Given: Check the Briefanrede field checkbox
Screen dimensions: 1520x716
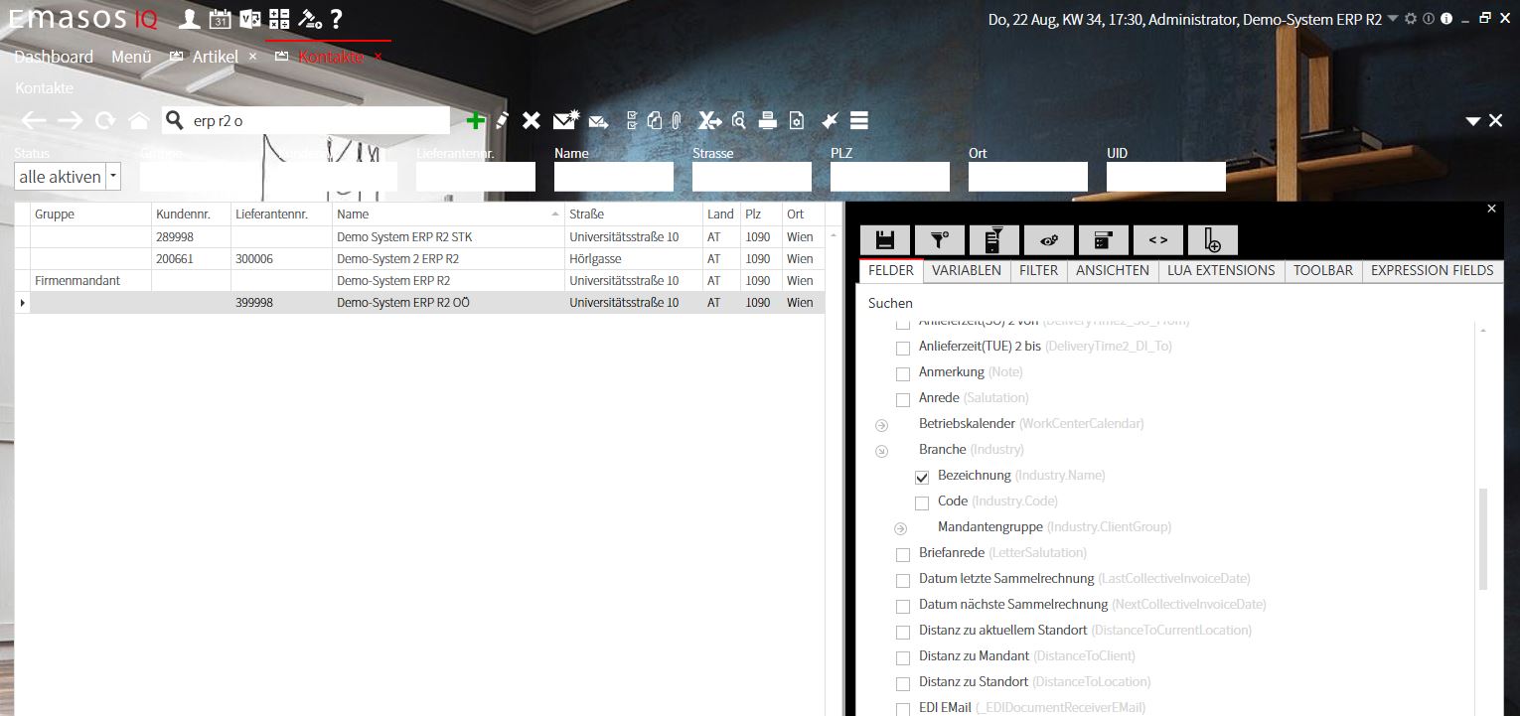Looking at the screenshot, I should 903,554.
